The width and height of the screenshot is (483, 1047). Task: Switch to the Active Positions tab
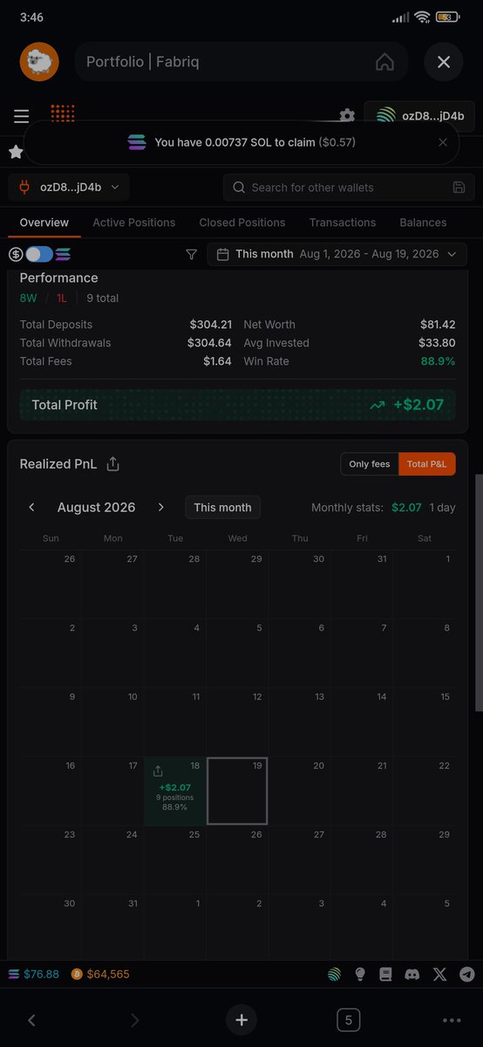coord(134,222)
